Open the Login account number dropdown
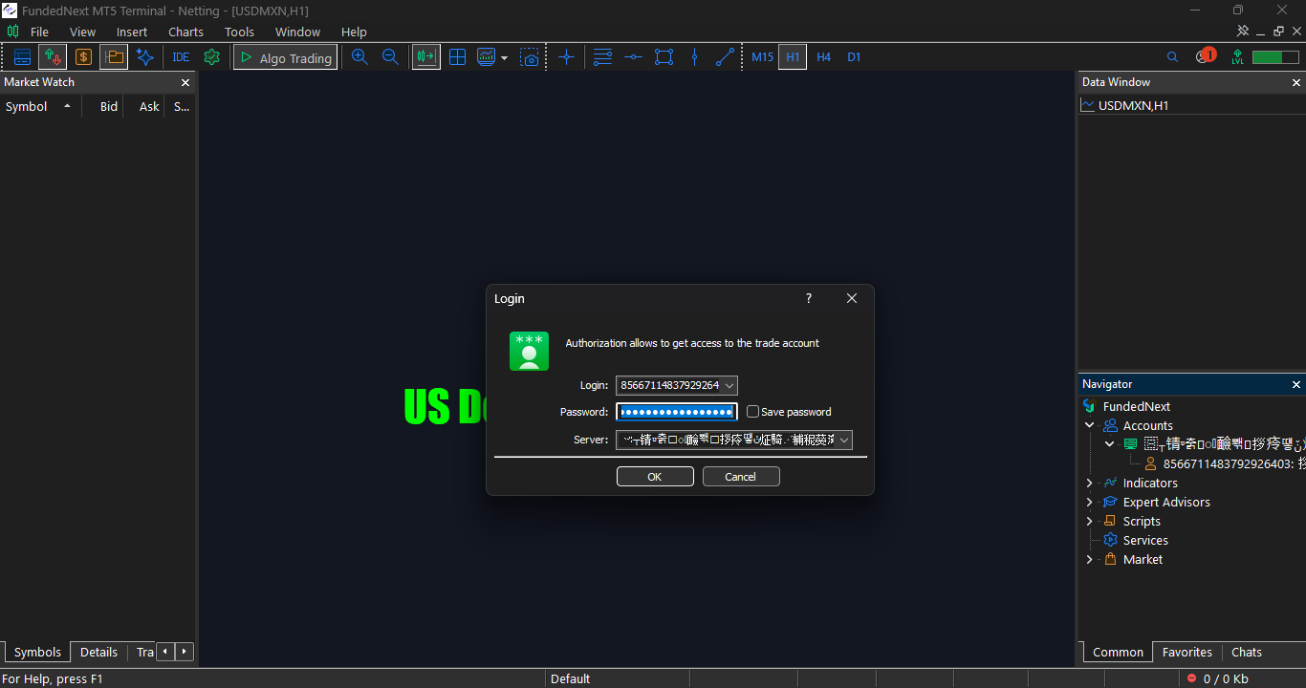The height and width of the screenshot is (688, 1306). click(x=729, y=385)
